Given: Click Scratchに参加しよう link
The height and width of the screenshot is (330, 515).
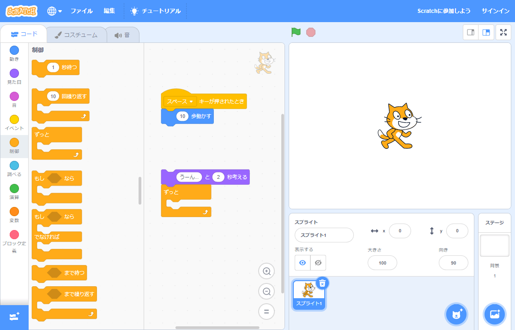Looking at the screenshot, I should click(x=444, y=11).
